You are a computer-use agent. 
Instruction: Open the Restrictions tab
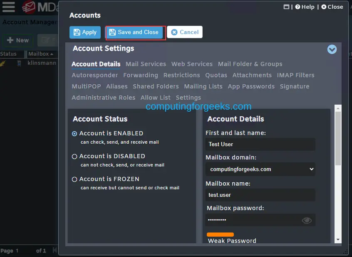click(x=181, y=75)
